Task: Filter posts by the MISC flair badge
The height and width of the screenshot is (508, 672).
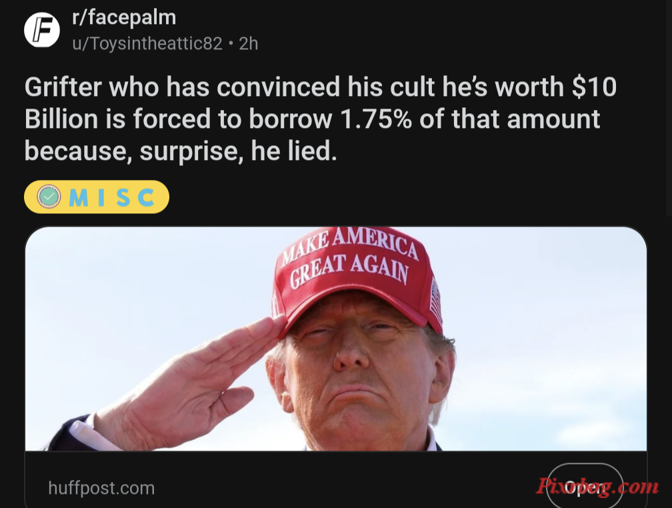Action: click(x=97, y=197)
